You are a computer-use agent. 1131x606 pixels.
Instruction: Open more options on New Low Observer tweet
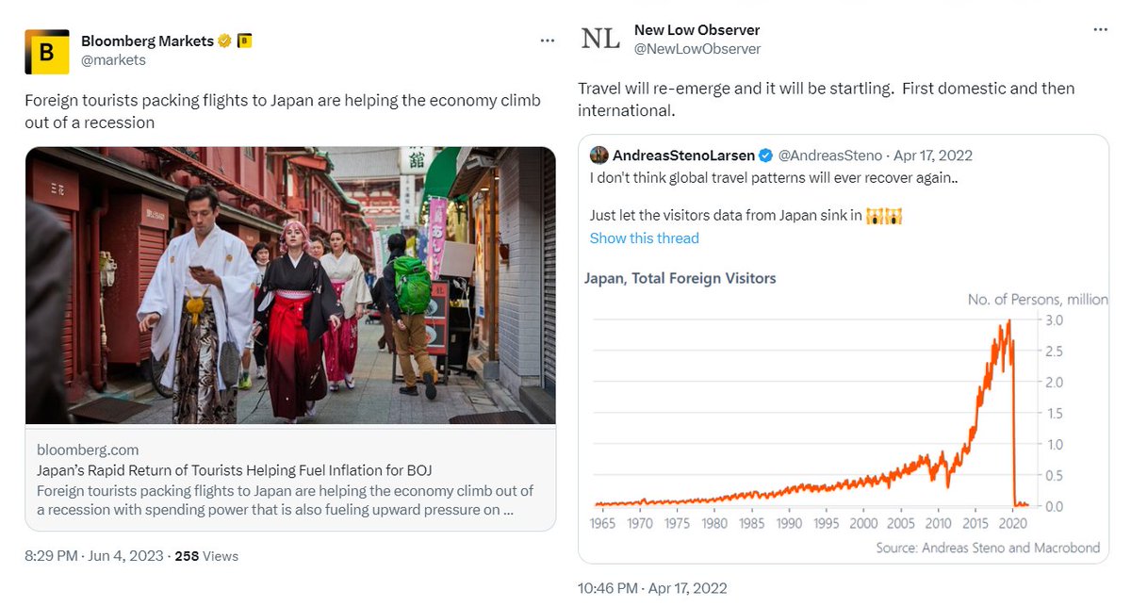pyautogui.click(x=1100, y=30)
